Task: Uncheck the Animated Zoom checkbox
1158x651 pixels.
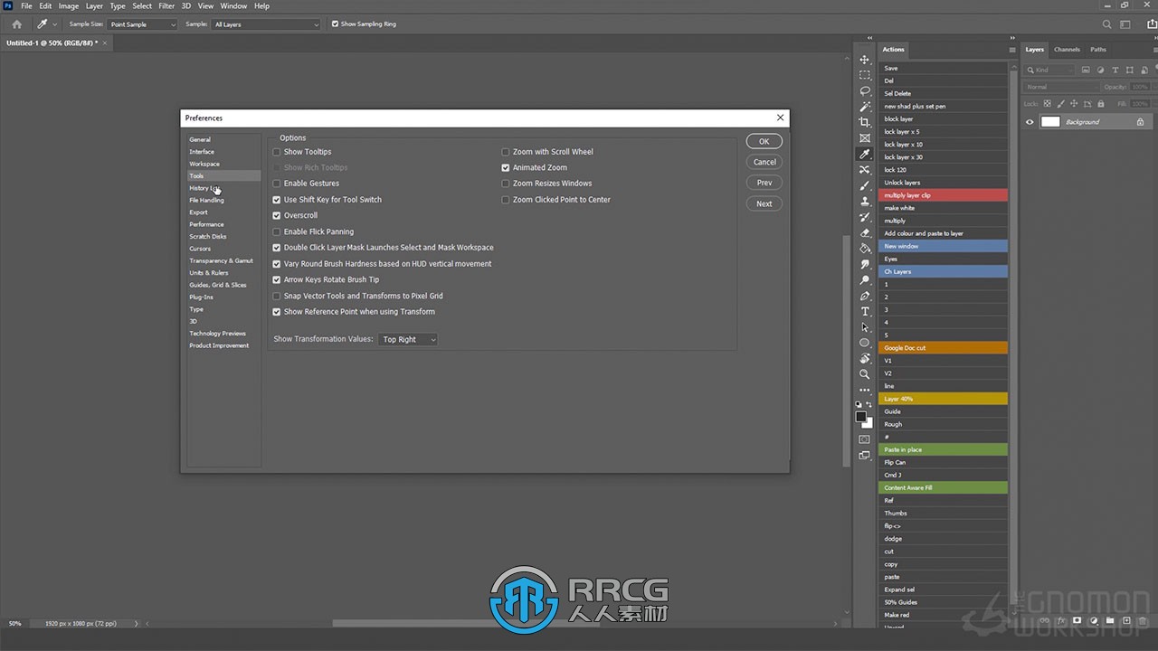Action: 506,167
